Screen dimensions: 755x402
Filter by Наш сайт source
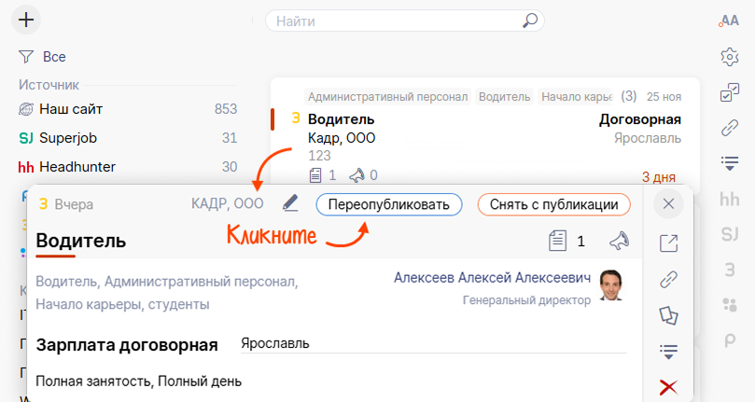[x=71, y=109]
